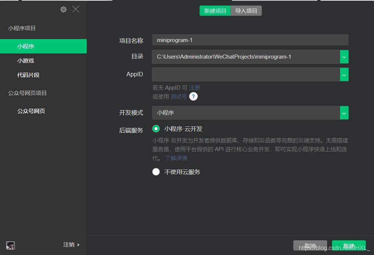Click the green 新建 button
Viewport: 374px width, 255px height.
tap(349, 245)
